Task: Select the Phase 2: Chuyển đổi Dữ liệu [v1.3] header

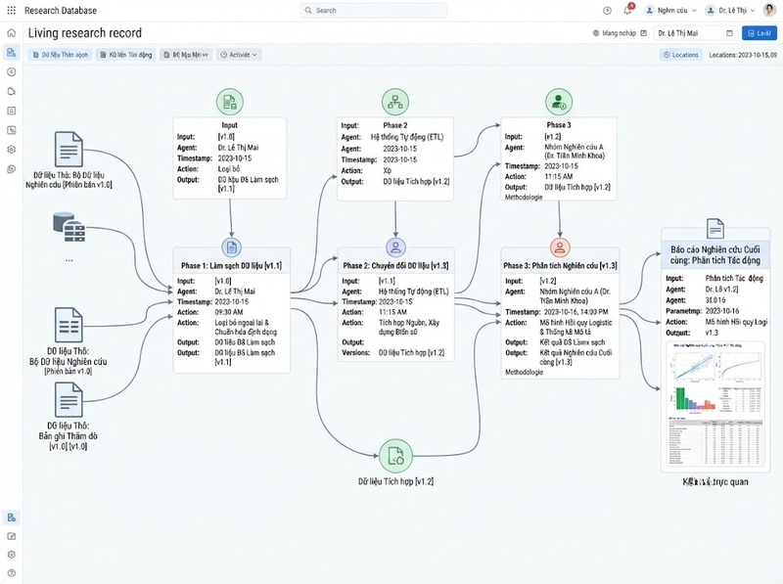Action: pyautogui.click(x=395, y=266)
